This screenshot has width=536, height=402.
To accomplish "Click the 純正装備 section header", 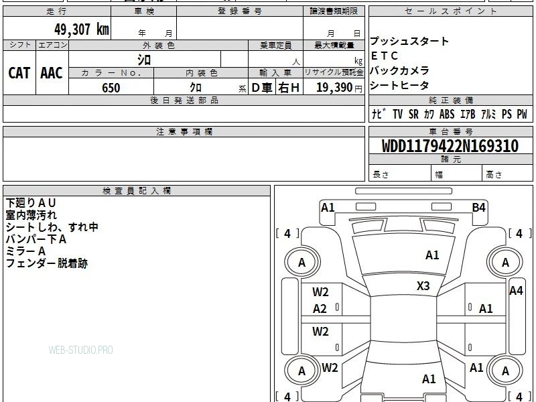I will pos(450,100).
